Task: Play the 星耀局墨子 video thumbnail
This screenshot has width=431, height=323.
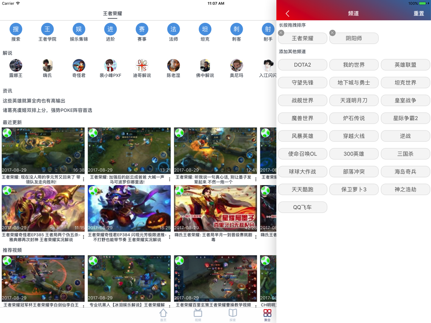Action: [215, 208]
